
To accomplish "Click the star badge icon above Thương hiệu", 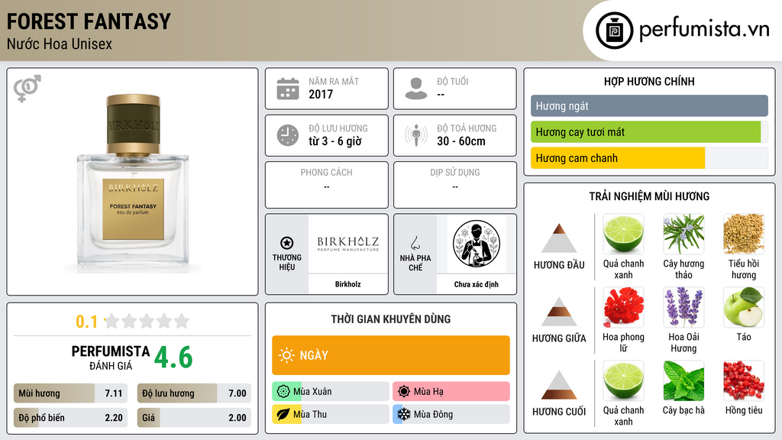I will point(287,243).
